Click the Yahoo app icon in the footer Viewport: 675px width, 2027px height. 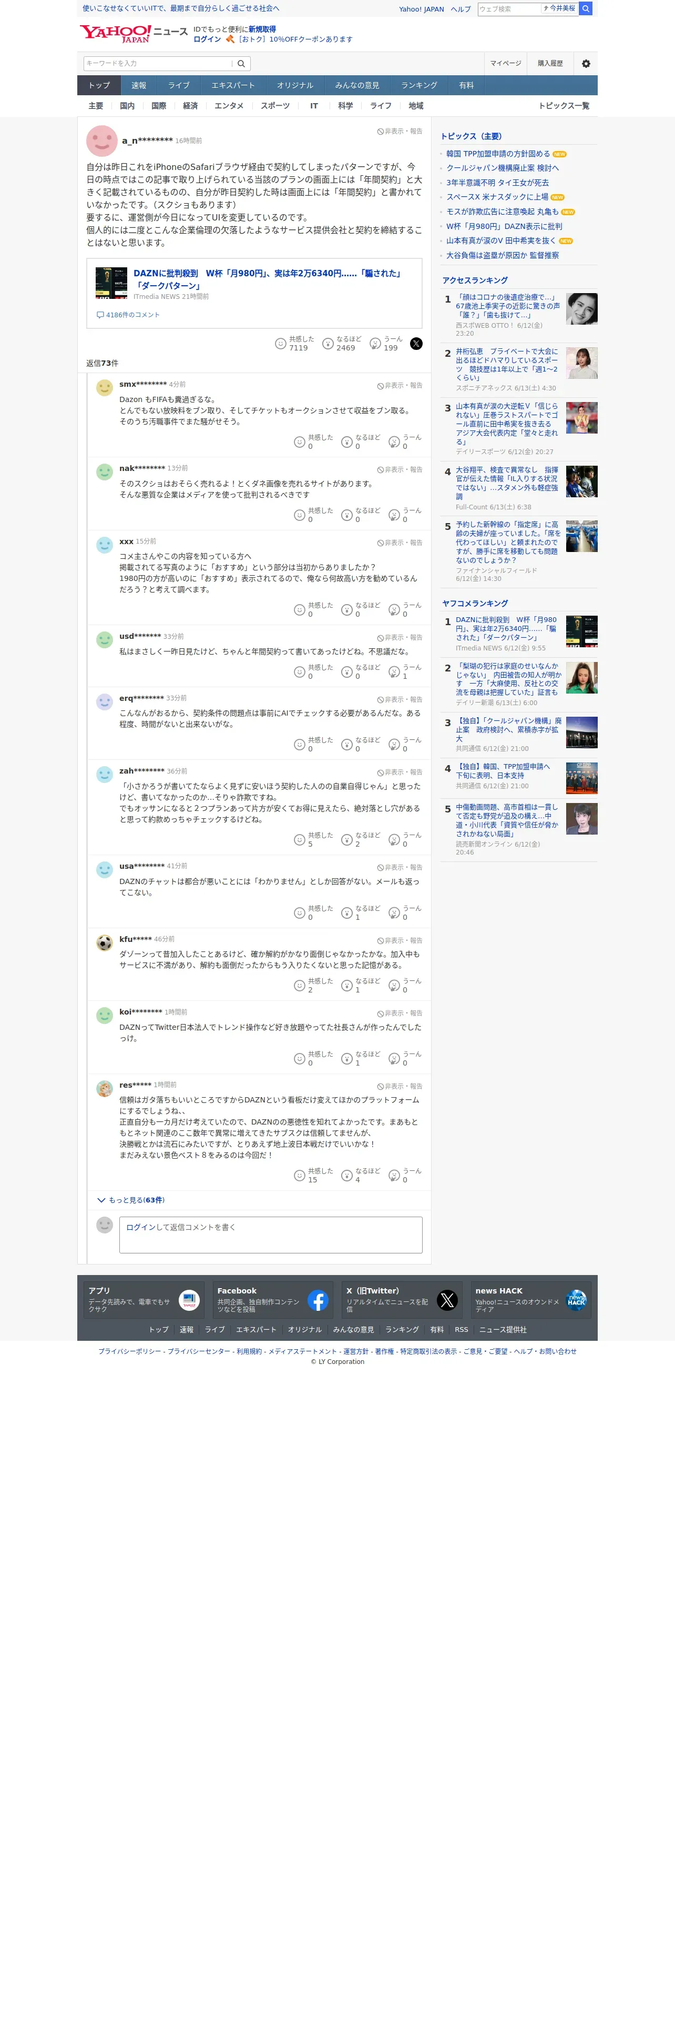point(189,1300)
